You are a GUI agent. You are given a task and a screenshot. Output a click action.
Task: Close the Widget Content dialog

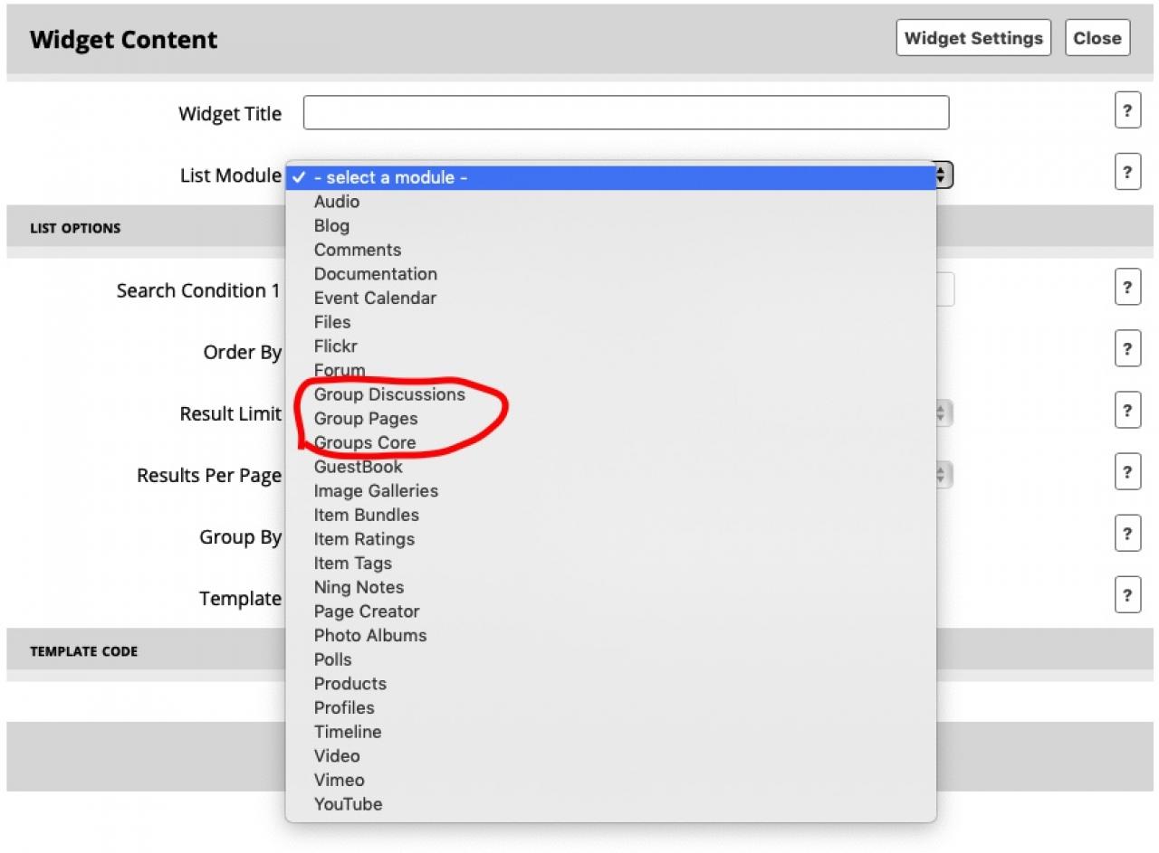pyautogui.click(x=1097, y=38)
